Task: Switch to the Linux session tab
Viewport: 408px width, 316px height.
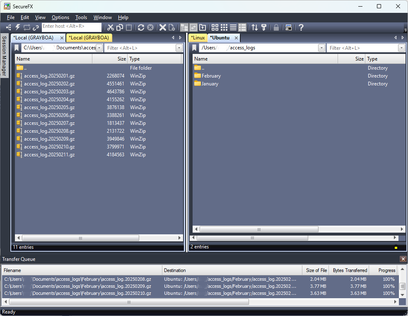Action: pyautogui.click(x=198, y=37)
